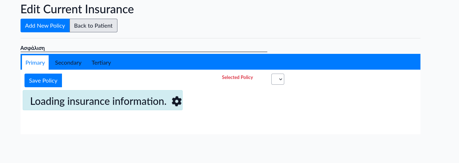Viewport: 459px width, 163px height.
Task: Save the policy with Save Policy
Action: (x=43, y=80)
